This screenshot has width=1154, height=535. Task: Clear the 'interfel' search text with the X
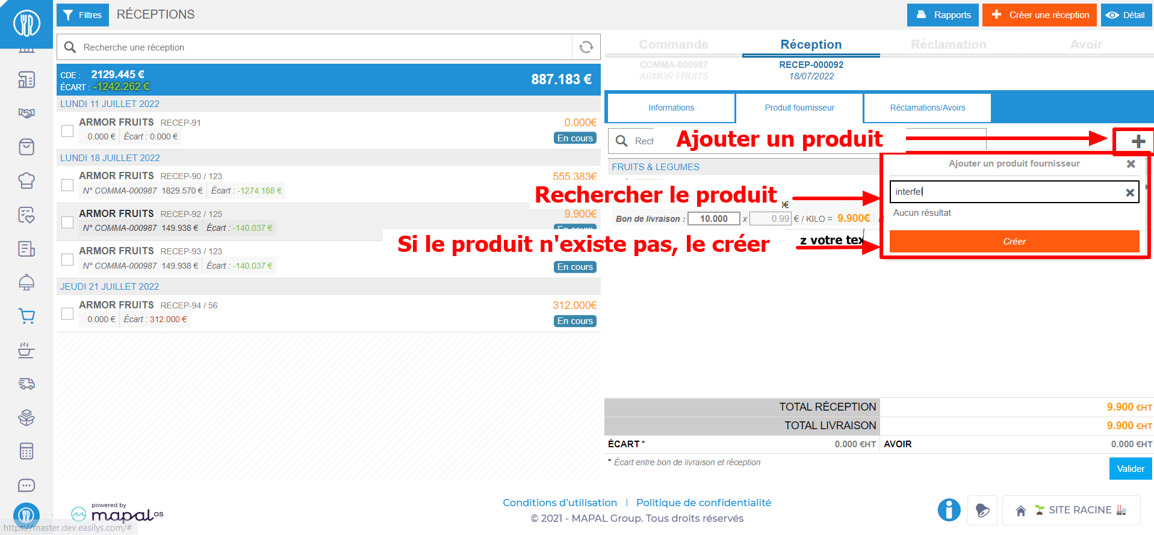1130,192
